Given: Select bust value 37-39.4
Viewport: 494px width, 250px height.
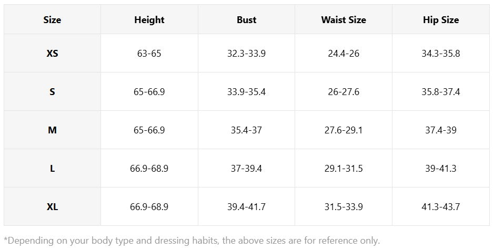Looking at the screenshot, I should 246,169.
